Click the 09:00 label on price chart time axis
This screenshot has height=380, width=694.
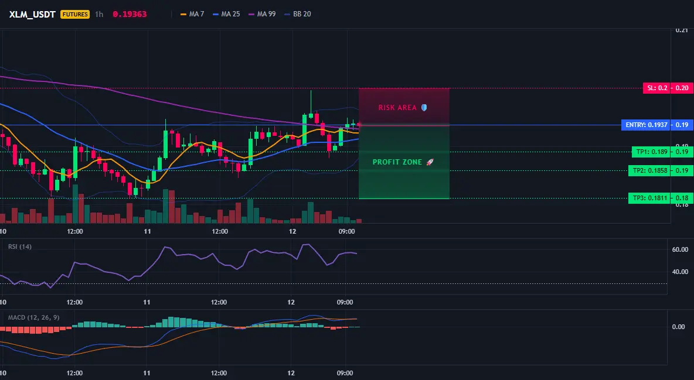(346, 231)
